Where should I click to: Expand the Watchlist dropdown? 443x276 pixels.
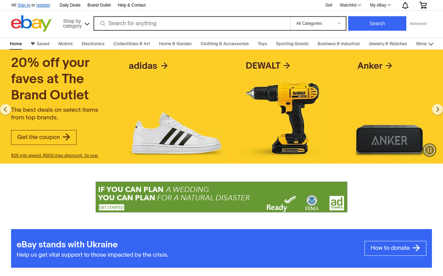350,5
